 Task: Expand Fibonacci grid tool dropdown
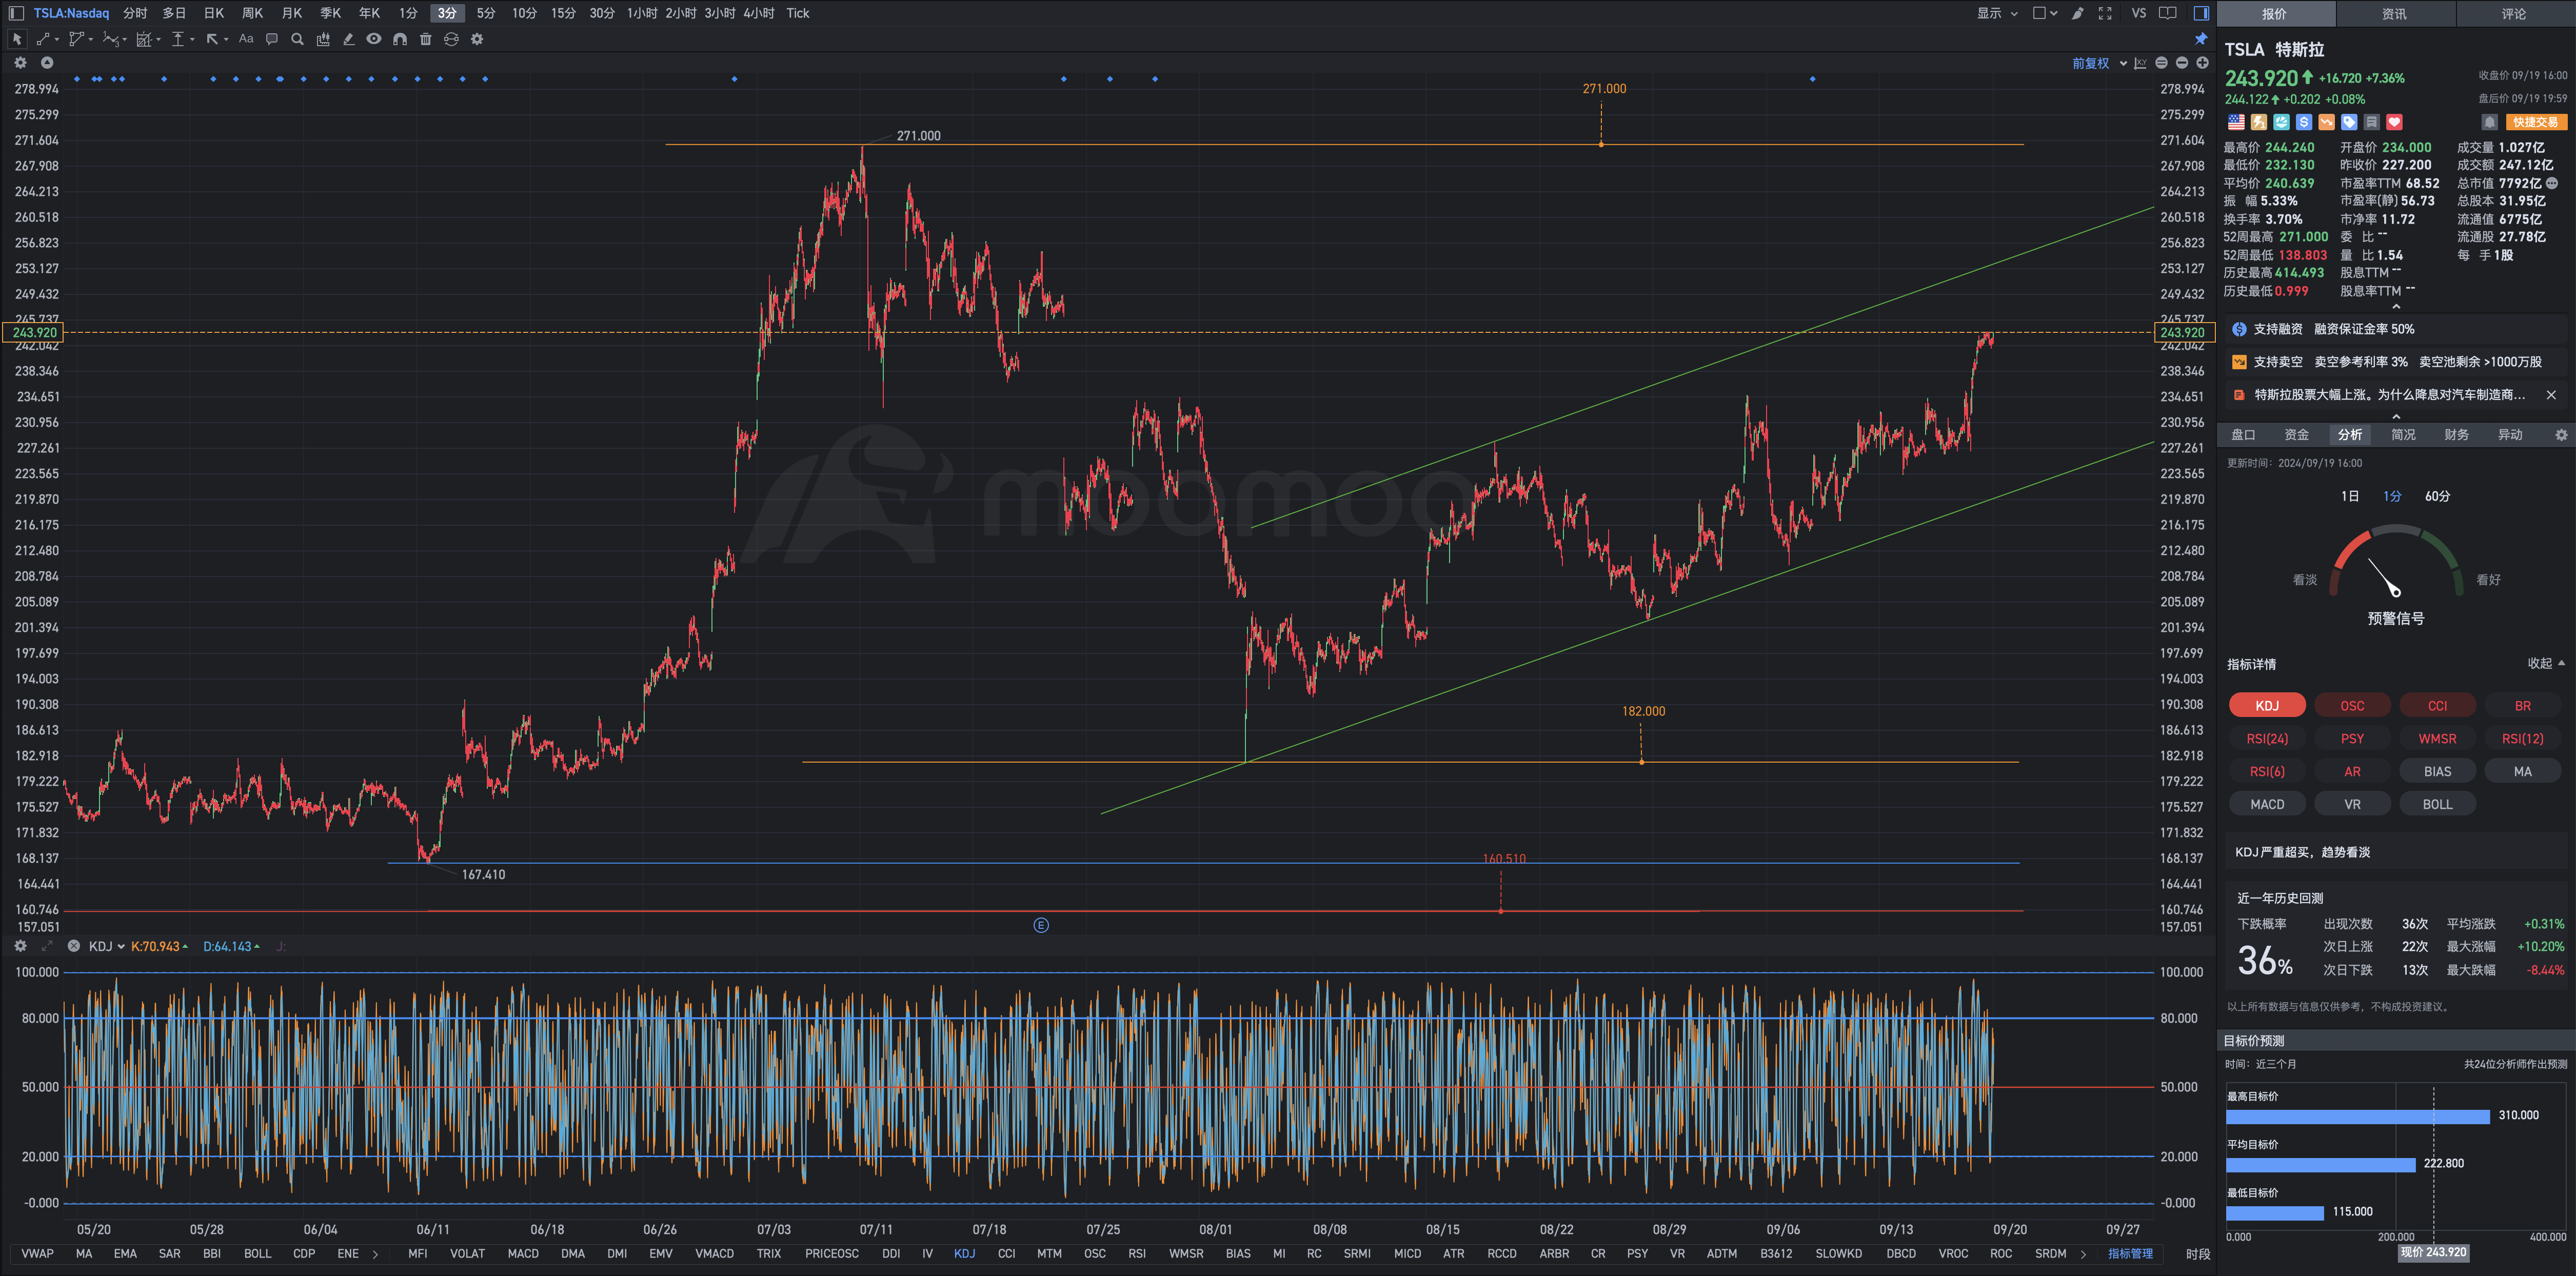(159, 40)
